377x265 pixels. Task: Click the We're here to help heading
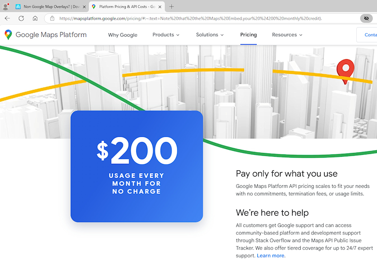pyautogui.click(x=272, y=213)
